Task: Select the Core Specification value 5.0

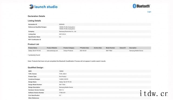Action: (x=60, y=95)
